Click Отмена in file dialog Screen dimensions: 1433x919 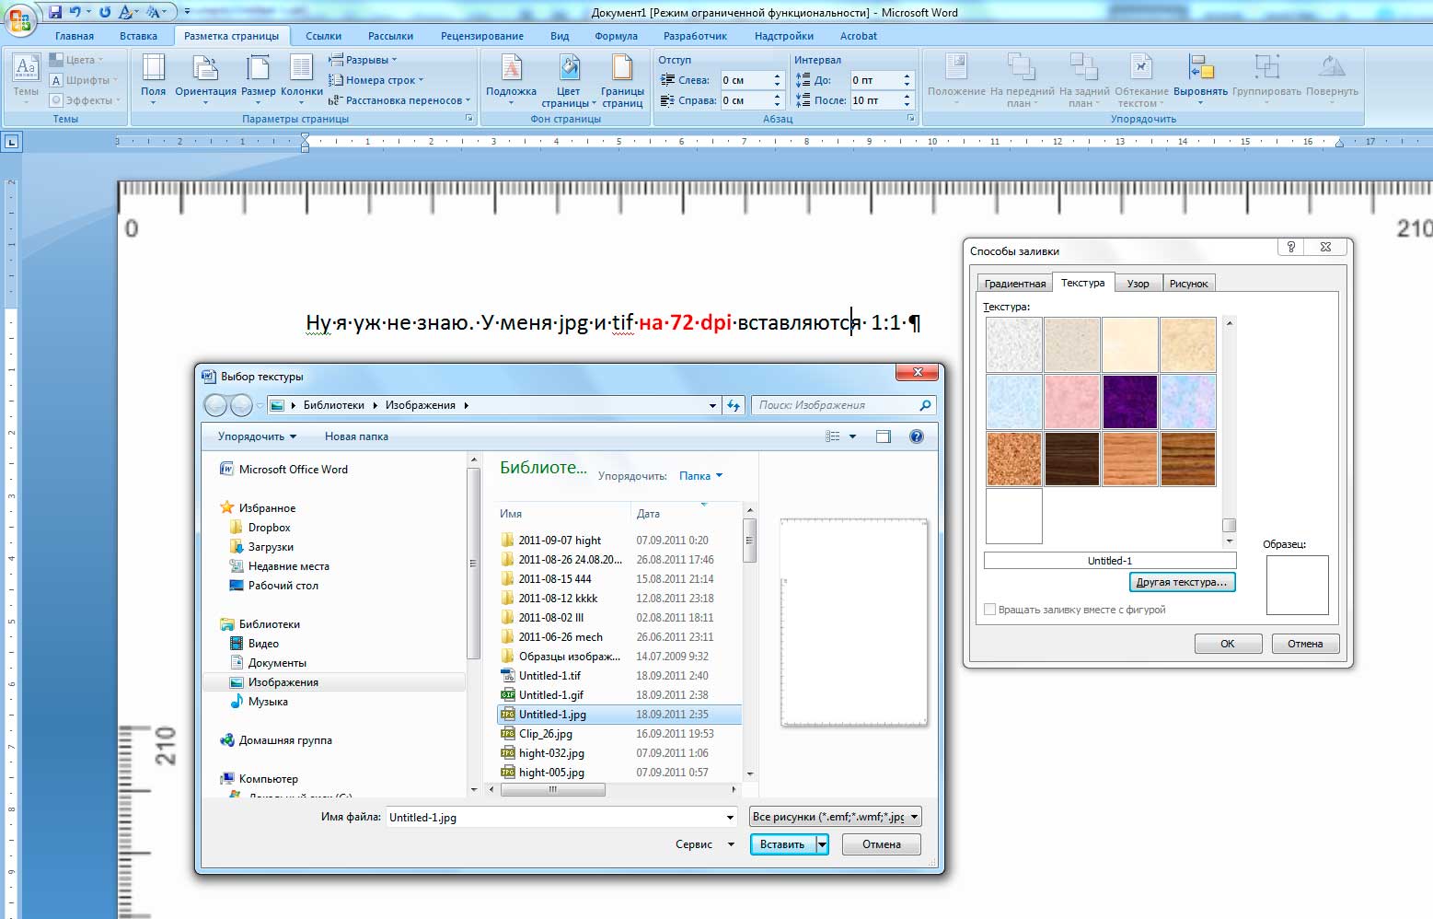point(882,844)
